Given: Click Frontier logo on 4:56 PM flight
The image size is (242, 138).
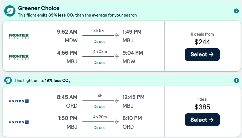Looking at the screenshot, I should [19, 57].
